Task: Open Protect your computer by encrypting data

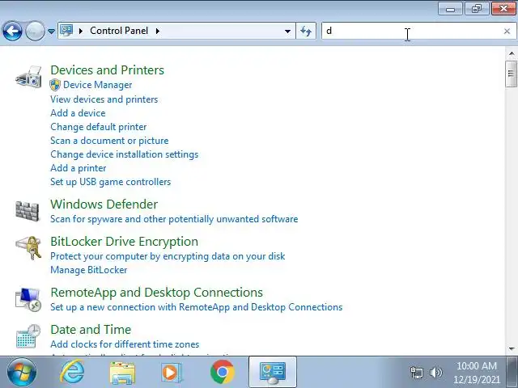Action: click(x=168, y=256)
